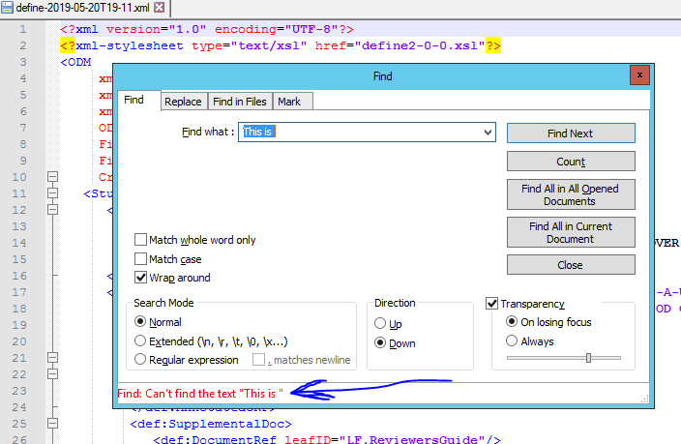The width and height of the screenshot is (681, 444).
Task: Click the encoding="UTF-8" attribute on line 1
Action: tap(277, 29)
